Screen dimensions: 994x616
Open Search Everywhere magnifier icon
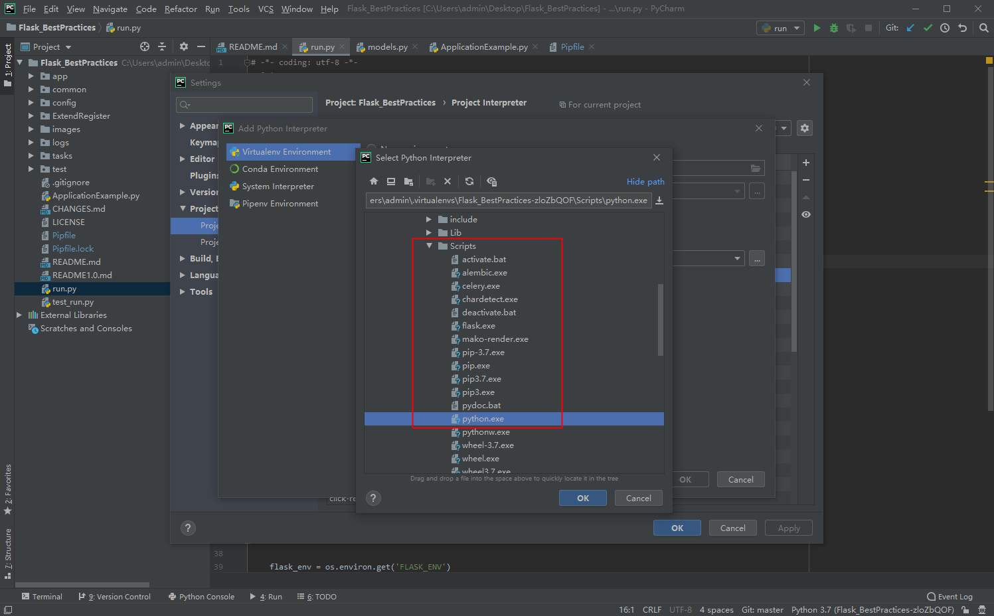983,28
